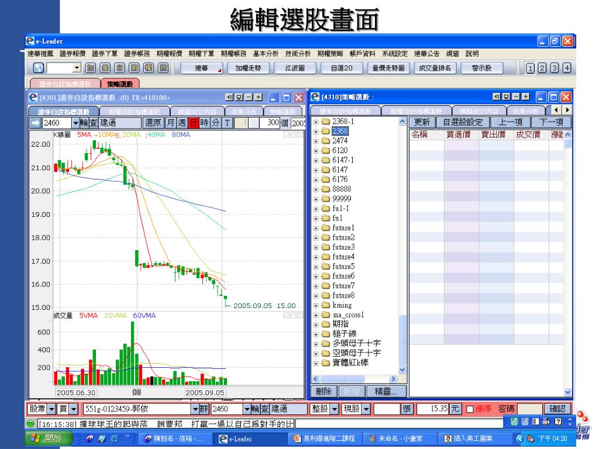Click the 摘 toolbar icon
The width and height of the screenshot is (599, 449).
163,68
